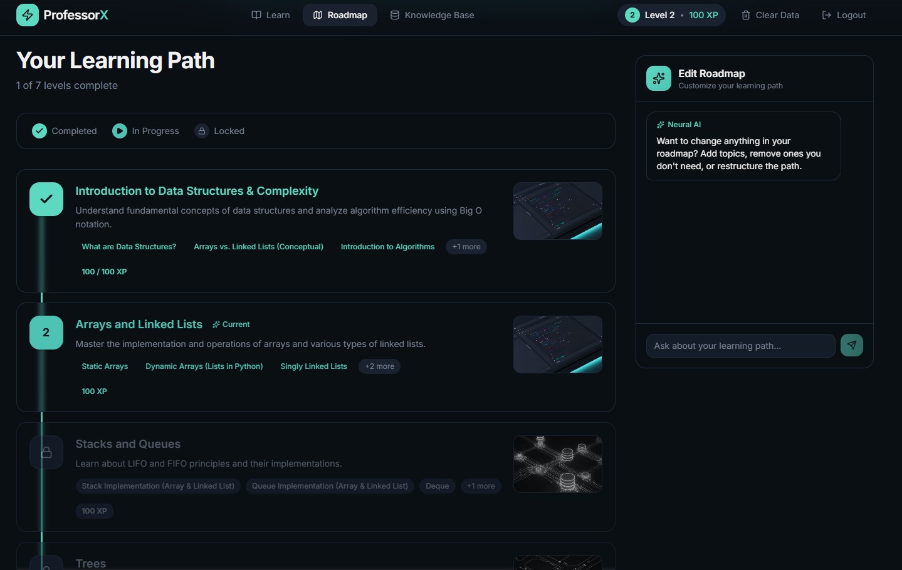Open the Learn tab
Viewport: 902px width, 570px height.
point(271,15)
